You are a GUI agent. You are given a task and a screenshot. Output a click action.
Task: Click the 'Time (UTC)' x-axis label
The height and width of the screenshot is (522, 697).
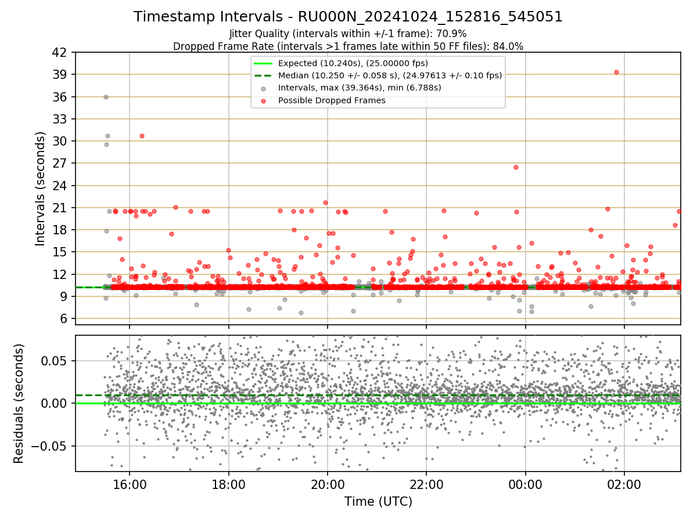[x=378, y=501]
